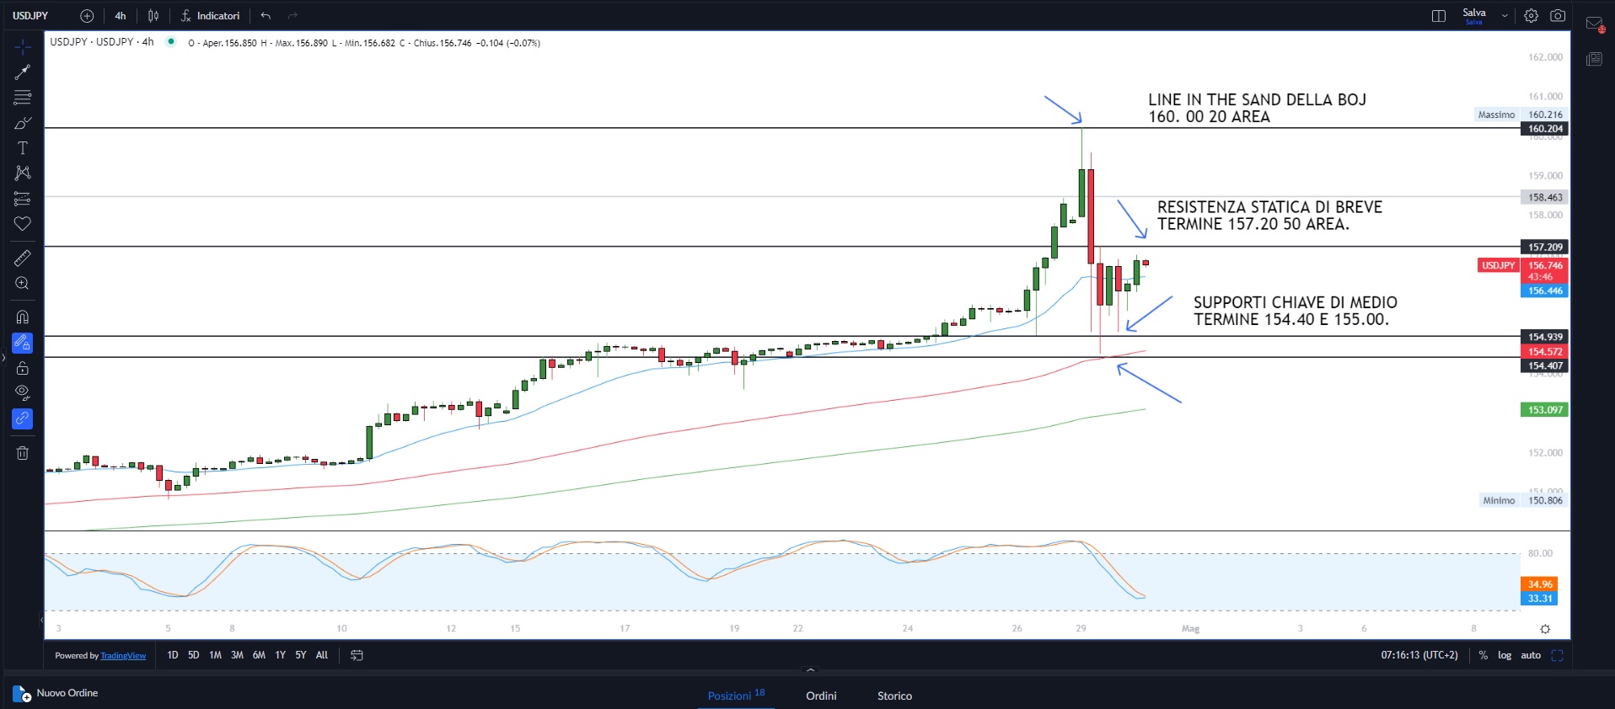
Task: Open chart settings gear icon
Action: click(1531, 16)
